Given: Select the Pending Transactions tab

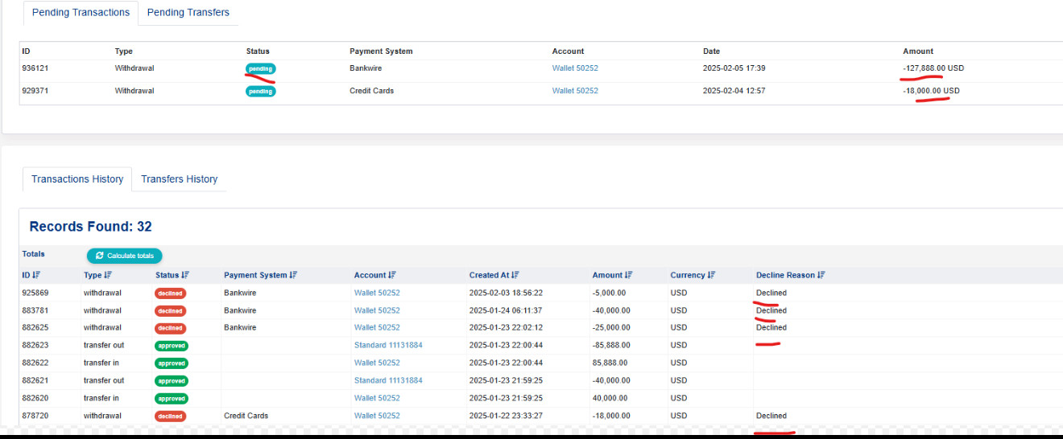Looking at the screenshot, I should coord(80,12).
